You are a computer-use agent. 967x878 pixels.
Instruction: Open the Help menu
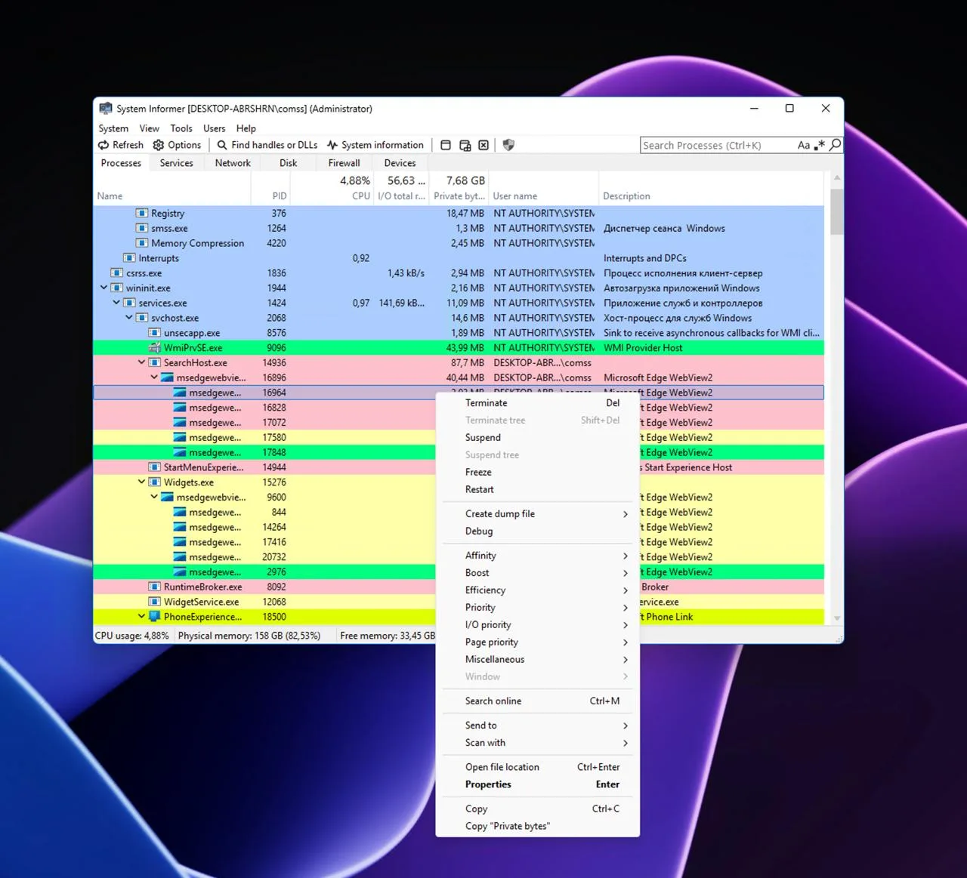tap(246, 128)
